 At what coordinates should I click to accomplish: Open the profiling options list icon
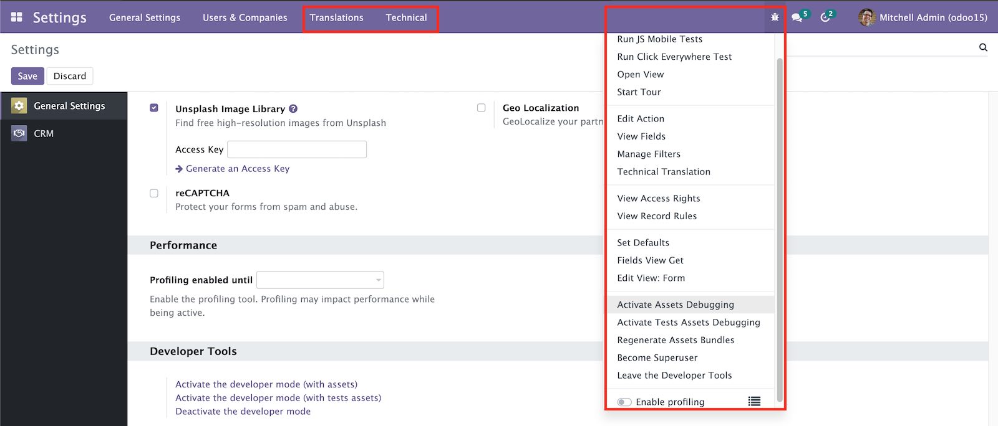[x=754, y=402]
